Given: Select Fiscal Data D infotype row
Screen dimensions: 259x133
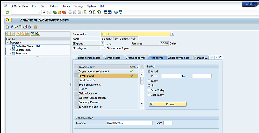Looking at the screenshot, I should (x=106, y=80).
